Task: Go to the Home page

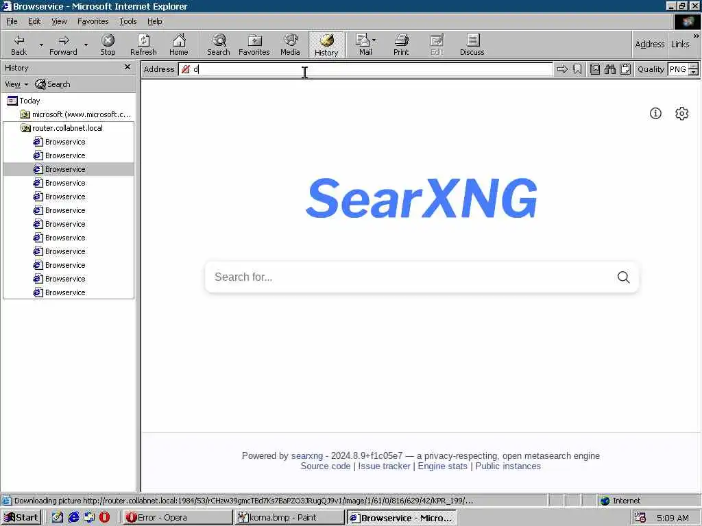Action: coord(179,45)
